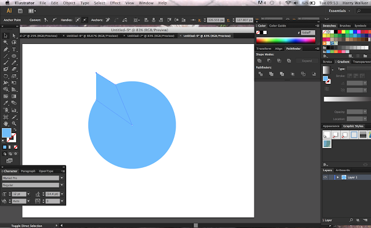Select the Eyedropper tool
This screenshot has height=228, width=371.
(5, 103)
